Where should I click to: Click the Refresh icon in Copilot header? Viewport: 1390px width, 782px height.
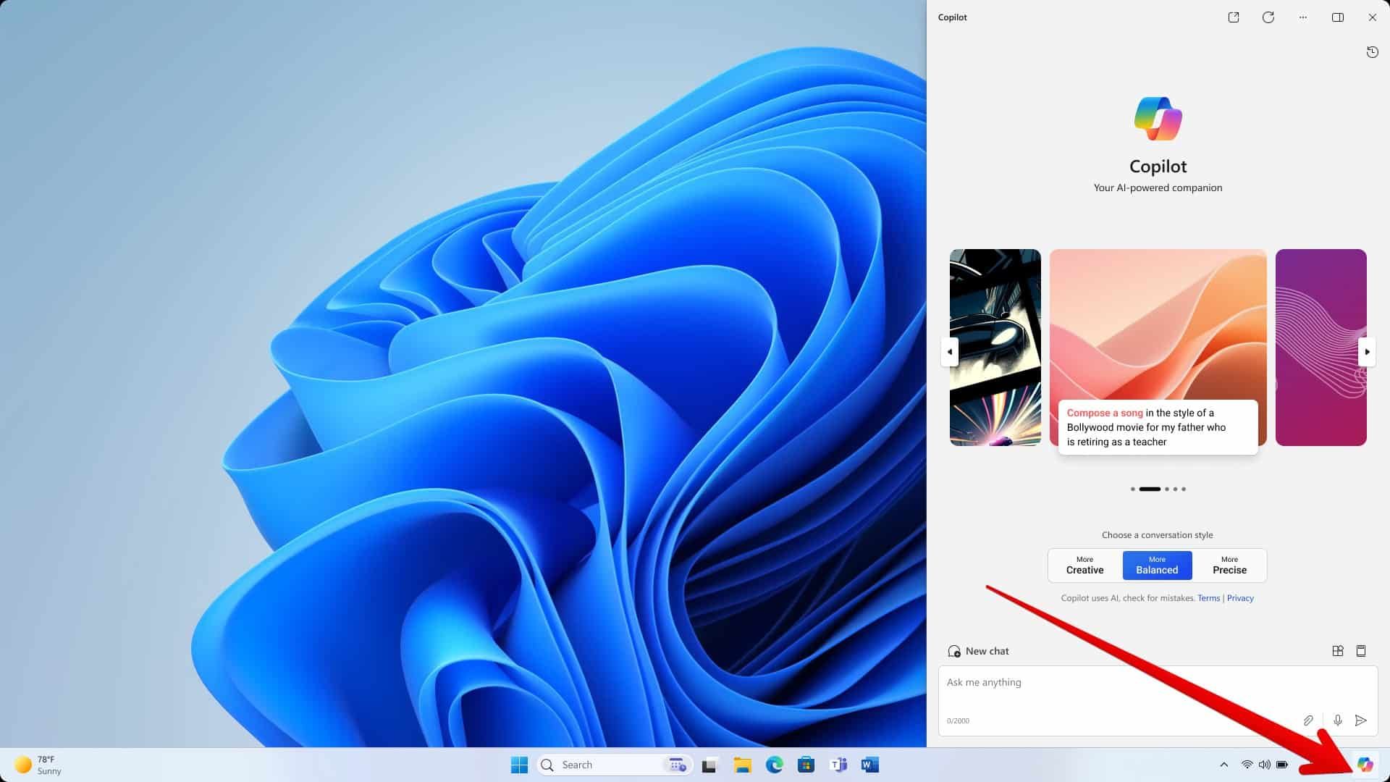[1268, 17]
